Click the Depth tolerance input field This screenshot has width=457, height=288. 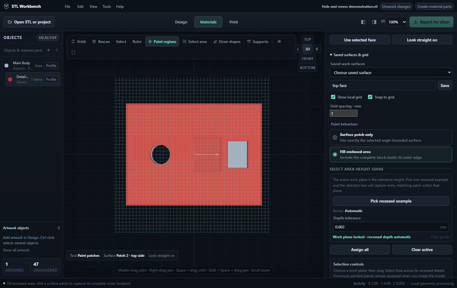pos(391,227)
